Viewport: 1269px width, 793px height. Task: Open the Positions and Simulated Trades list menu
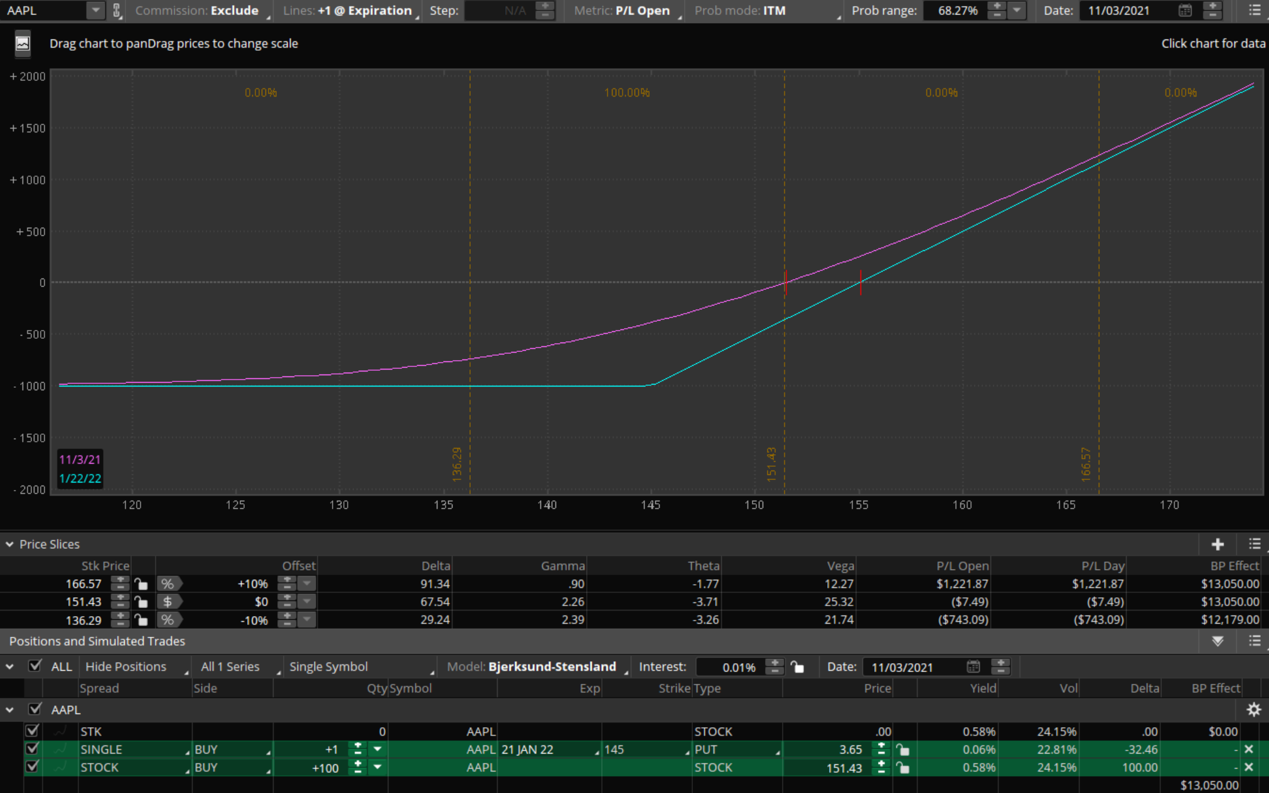pyautogui.click(x=1255, y=641)
